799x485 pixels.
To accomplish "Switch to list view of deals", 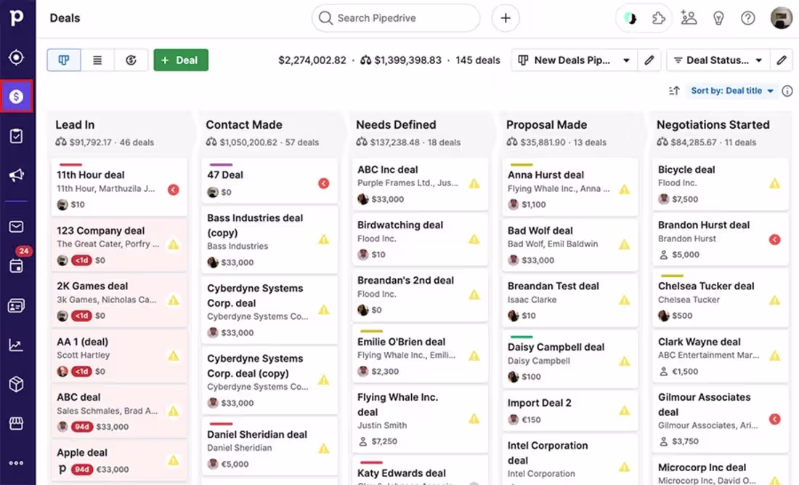I will point(97,60).
